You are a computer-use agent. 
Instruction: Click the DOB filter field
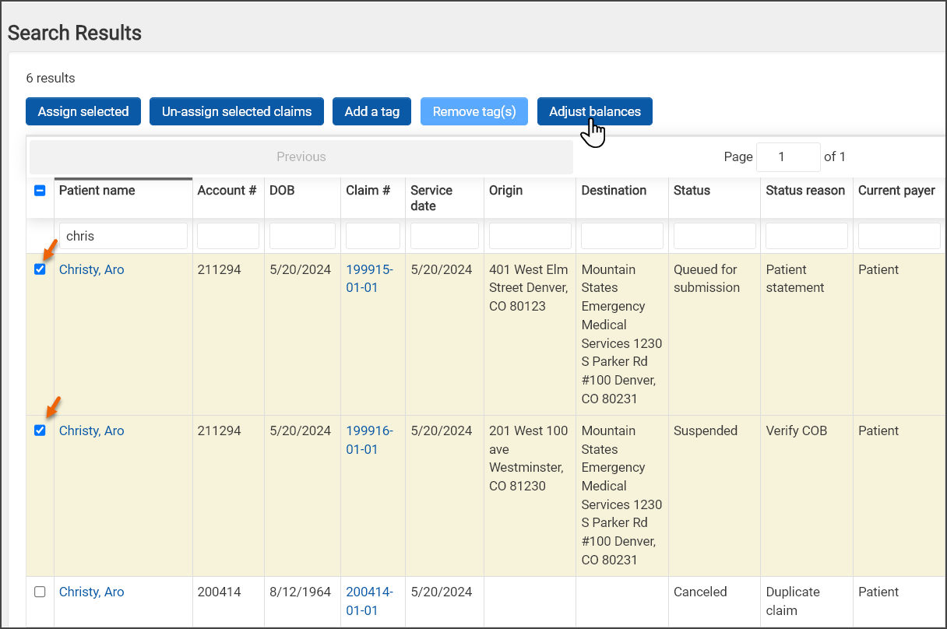(302, 236)
